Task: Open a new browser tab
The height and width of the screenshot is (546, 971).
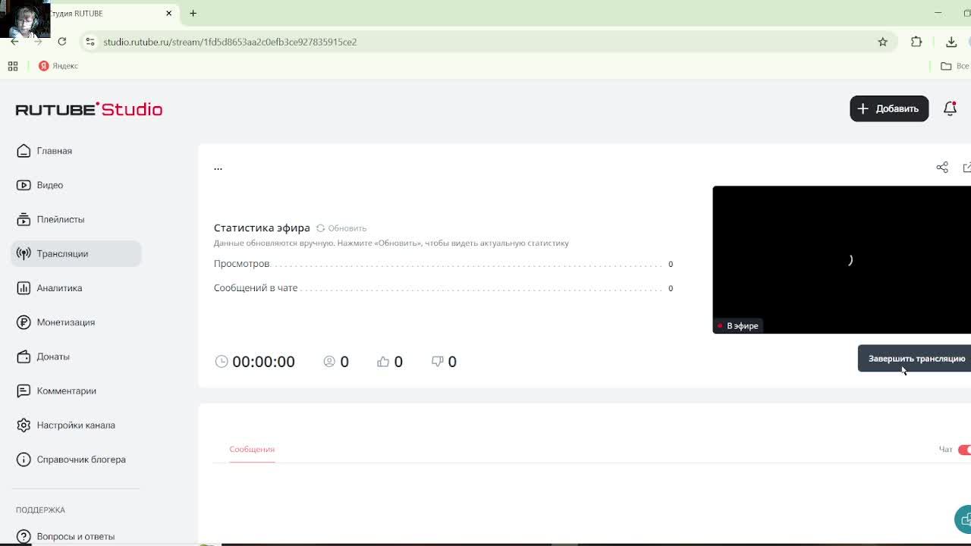Action: tap(193, 13)
